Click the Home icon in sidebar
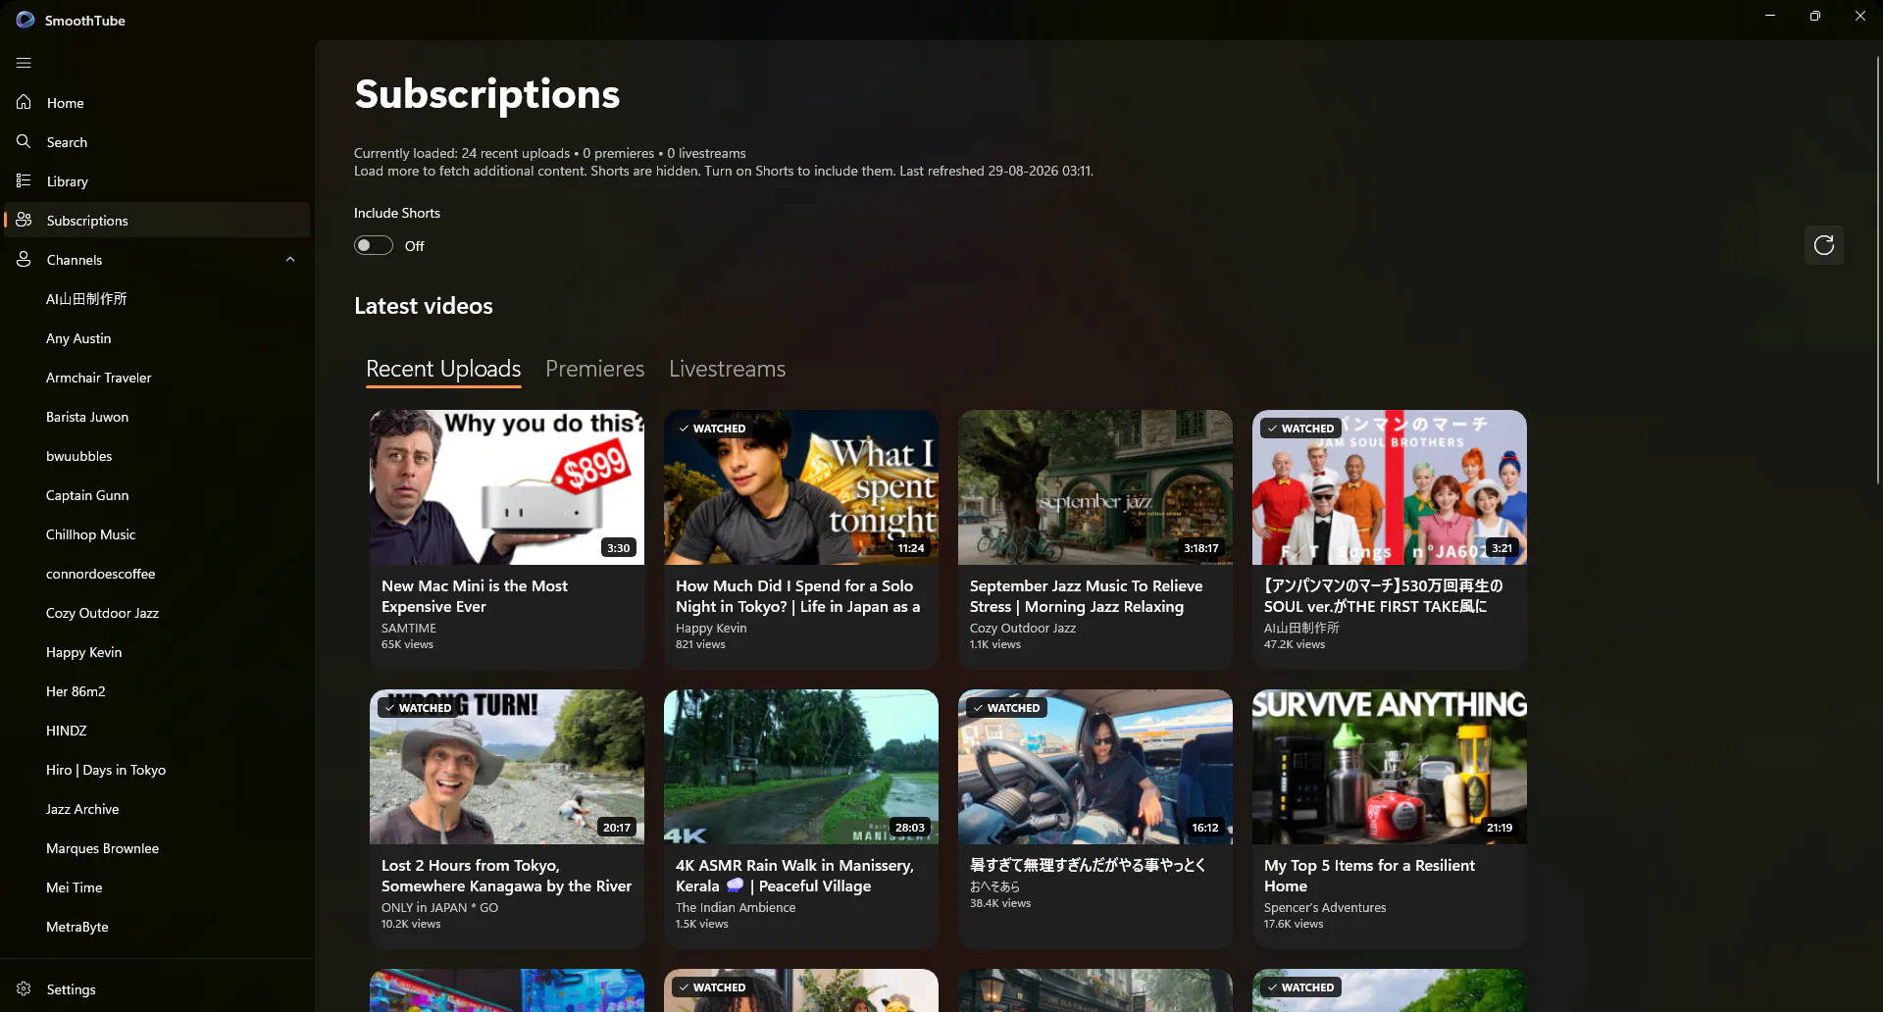1883x1012 pixels. [x=24, y=102]
